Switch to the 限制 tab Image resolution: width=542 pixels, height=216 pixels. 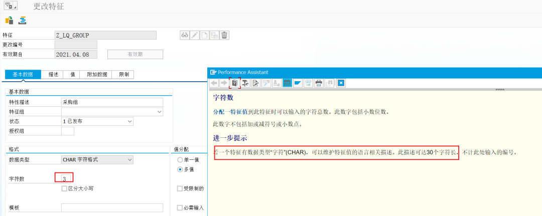pos(124,75)
